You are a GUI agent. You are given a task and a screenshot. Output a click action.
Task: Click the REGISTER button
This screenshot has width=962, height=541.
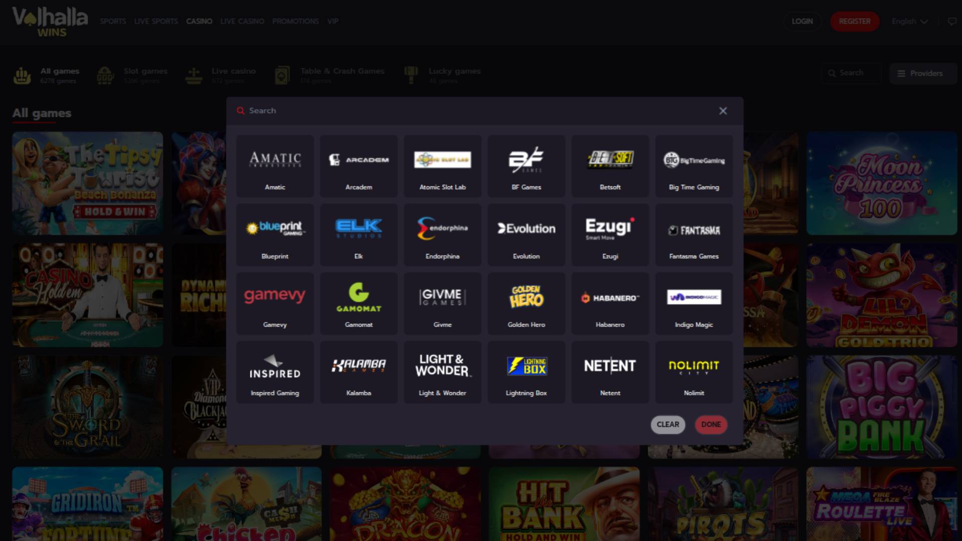tap(855, 22)
